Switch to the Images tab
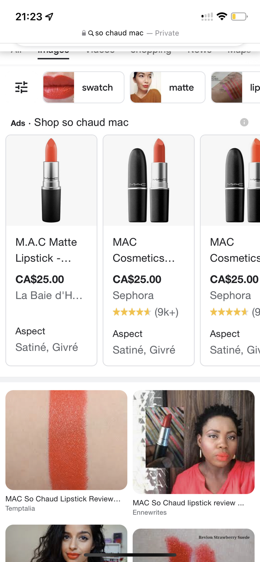The image size is (260, 562). click(53, 50)
